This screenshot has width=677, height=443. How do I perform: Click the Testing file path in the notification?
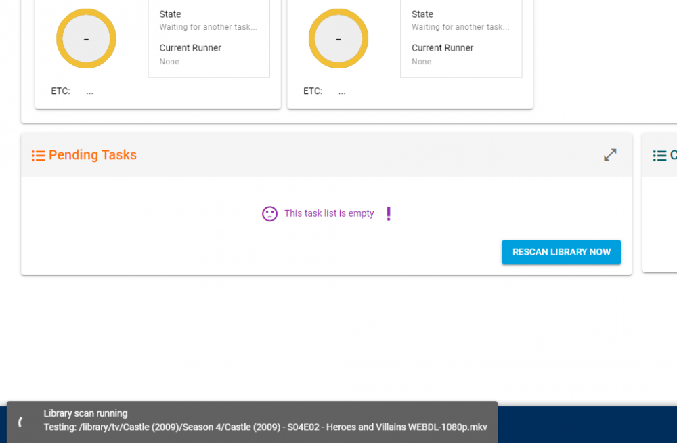[x=265, y=427]
